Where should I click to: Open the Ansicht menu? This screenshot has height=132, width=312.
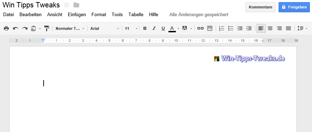55,14
